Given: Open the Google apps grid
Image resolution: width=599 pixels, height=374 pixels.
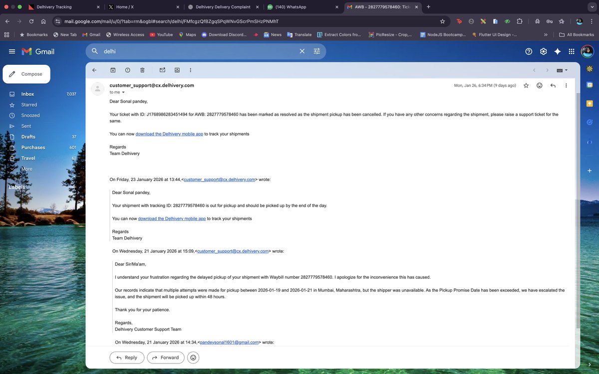Looking at the screenshot, I should (x=572, y=51).
